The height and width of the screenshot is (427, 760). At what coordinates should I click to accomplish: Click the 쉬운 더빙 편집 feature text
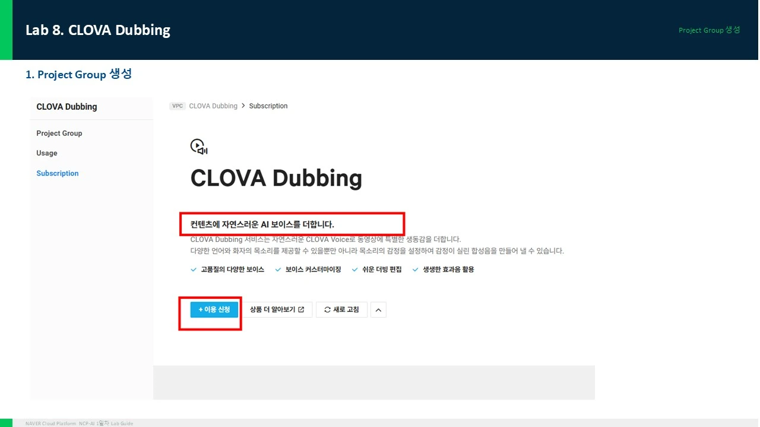click(x=382, y=269)
